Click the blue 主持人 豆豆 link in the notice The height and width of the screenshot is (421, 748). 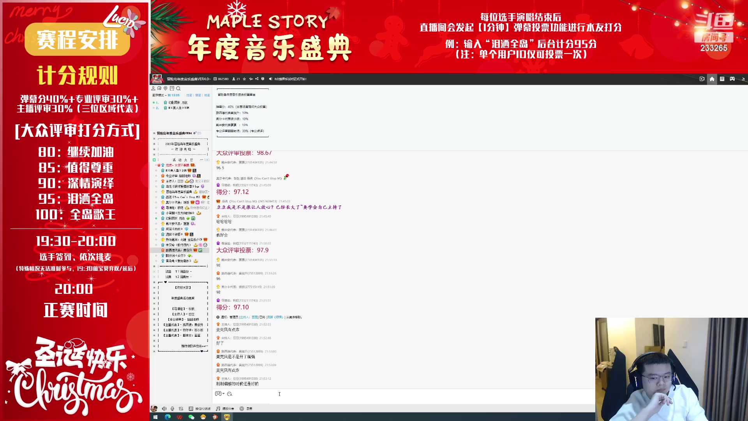(249, 317)
